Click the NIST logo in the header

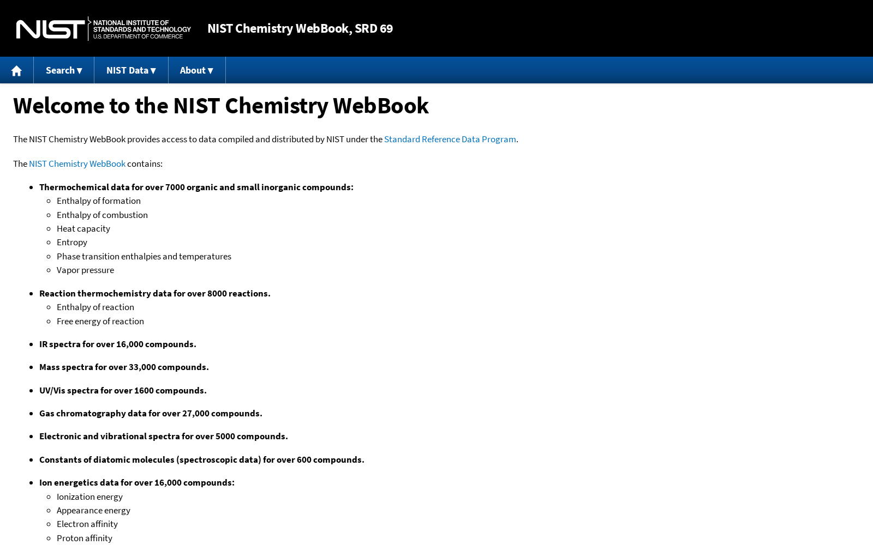(104, 28)
